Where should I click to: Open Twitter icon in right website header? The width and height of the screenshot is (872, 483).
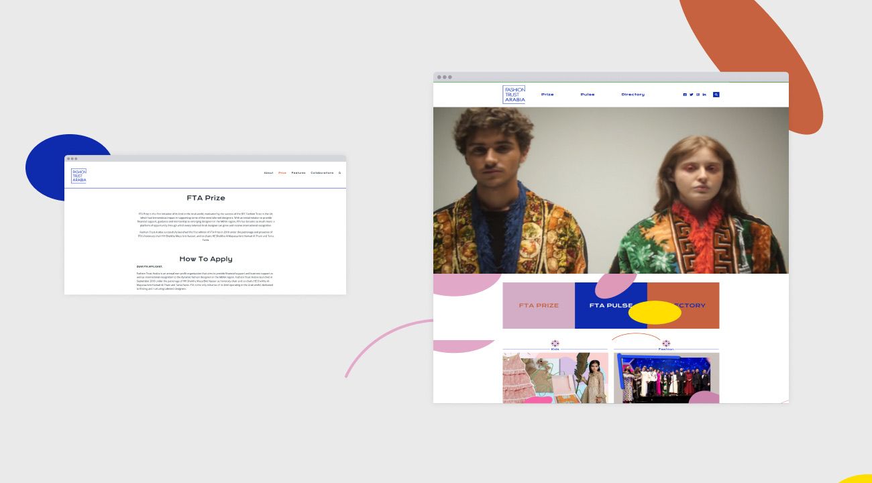tap(692, 95)
